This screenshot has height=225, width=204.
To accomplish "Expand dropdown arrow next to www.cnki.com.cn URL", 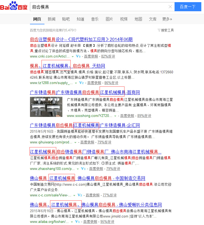I will pyautogui.click(x=73, y=56).
